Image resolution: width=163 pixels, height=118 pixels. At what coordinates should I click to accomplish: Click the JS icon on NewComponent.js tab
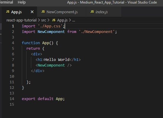[43, 11]
